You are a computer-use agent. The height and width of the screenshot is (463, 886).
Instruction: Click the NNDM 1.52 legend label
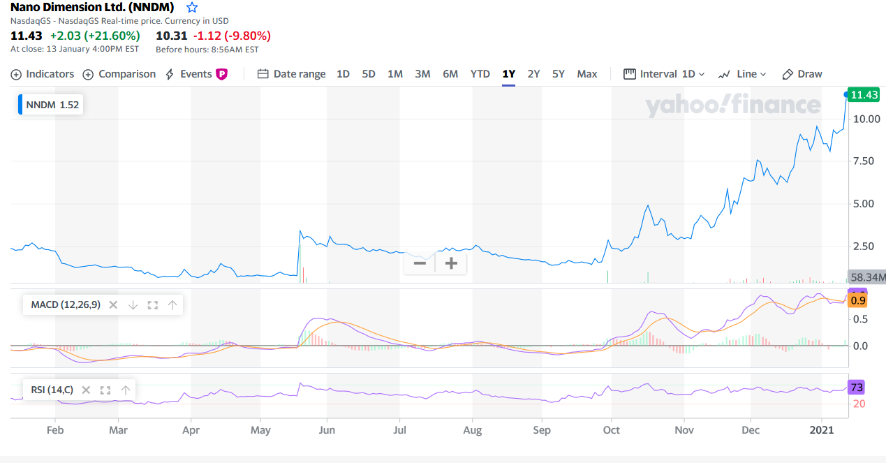click(x=52, y=105)
